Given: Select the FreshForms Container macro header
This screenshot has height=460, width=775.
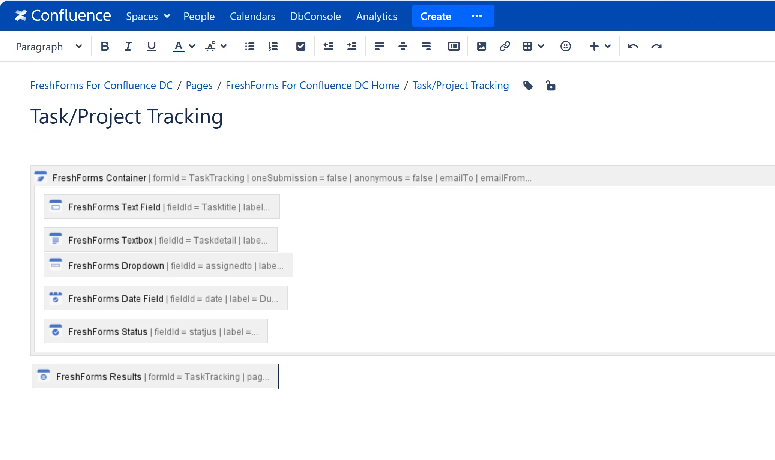Looking at the screenshot, I should pyautogui.click(x=403, y=176).
